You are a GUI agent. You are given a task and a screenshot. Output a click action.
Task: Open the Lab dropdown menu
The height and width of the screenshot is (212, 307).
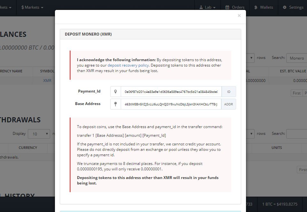tap(208, 7)
